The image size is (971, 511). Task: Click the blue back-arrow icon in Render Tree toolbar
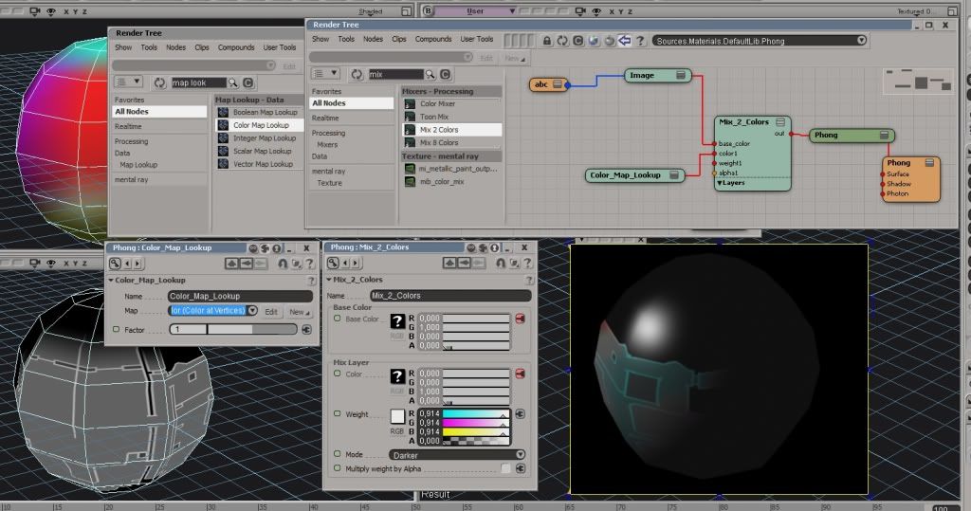(x=625, y=41)
